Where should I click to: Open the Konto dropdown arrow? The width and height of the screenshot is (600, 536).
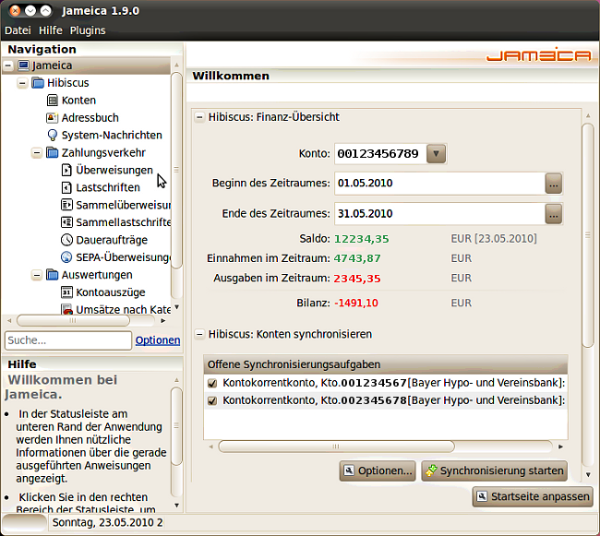(437, 154)
